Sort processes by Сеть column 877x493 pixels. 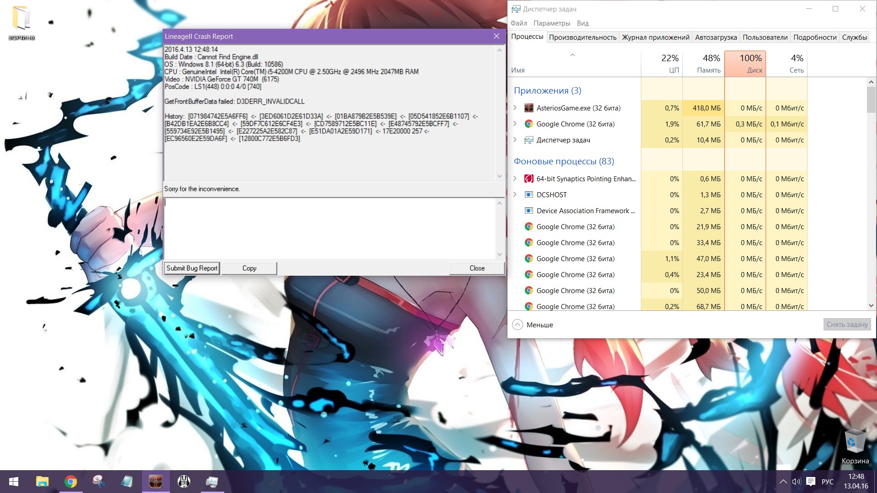(x=787, y=64)
